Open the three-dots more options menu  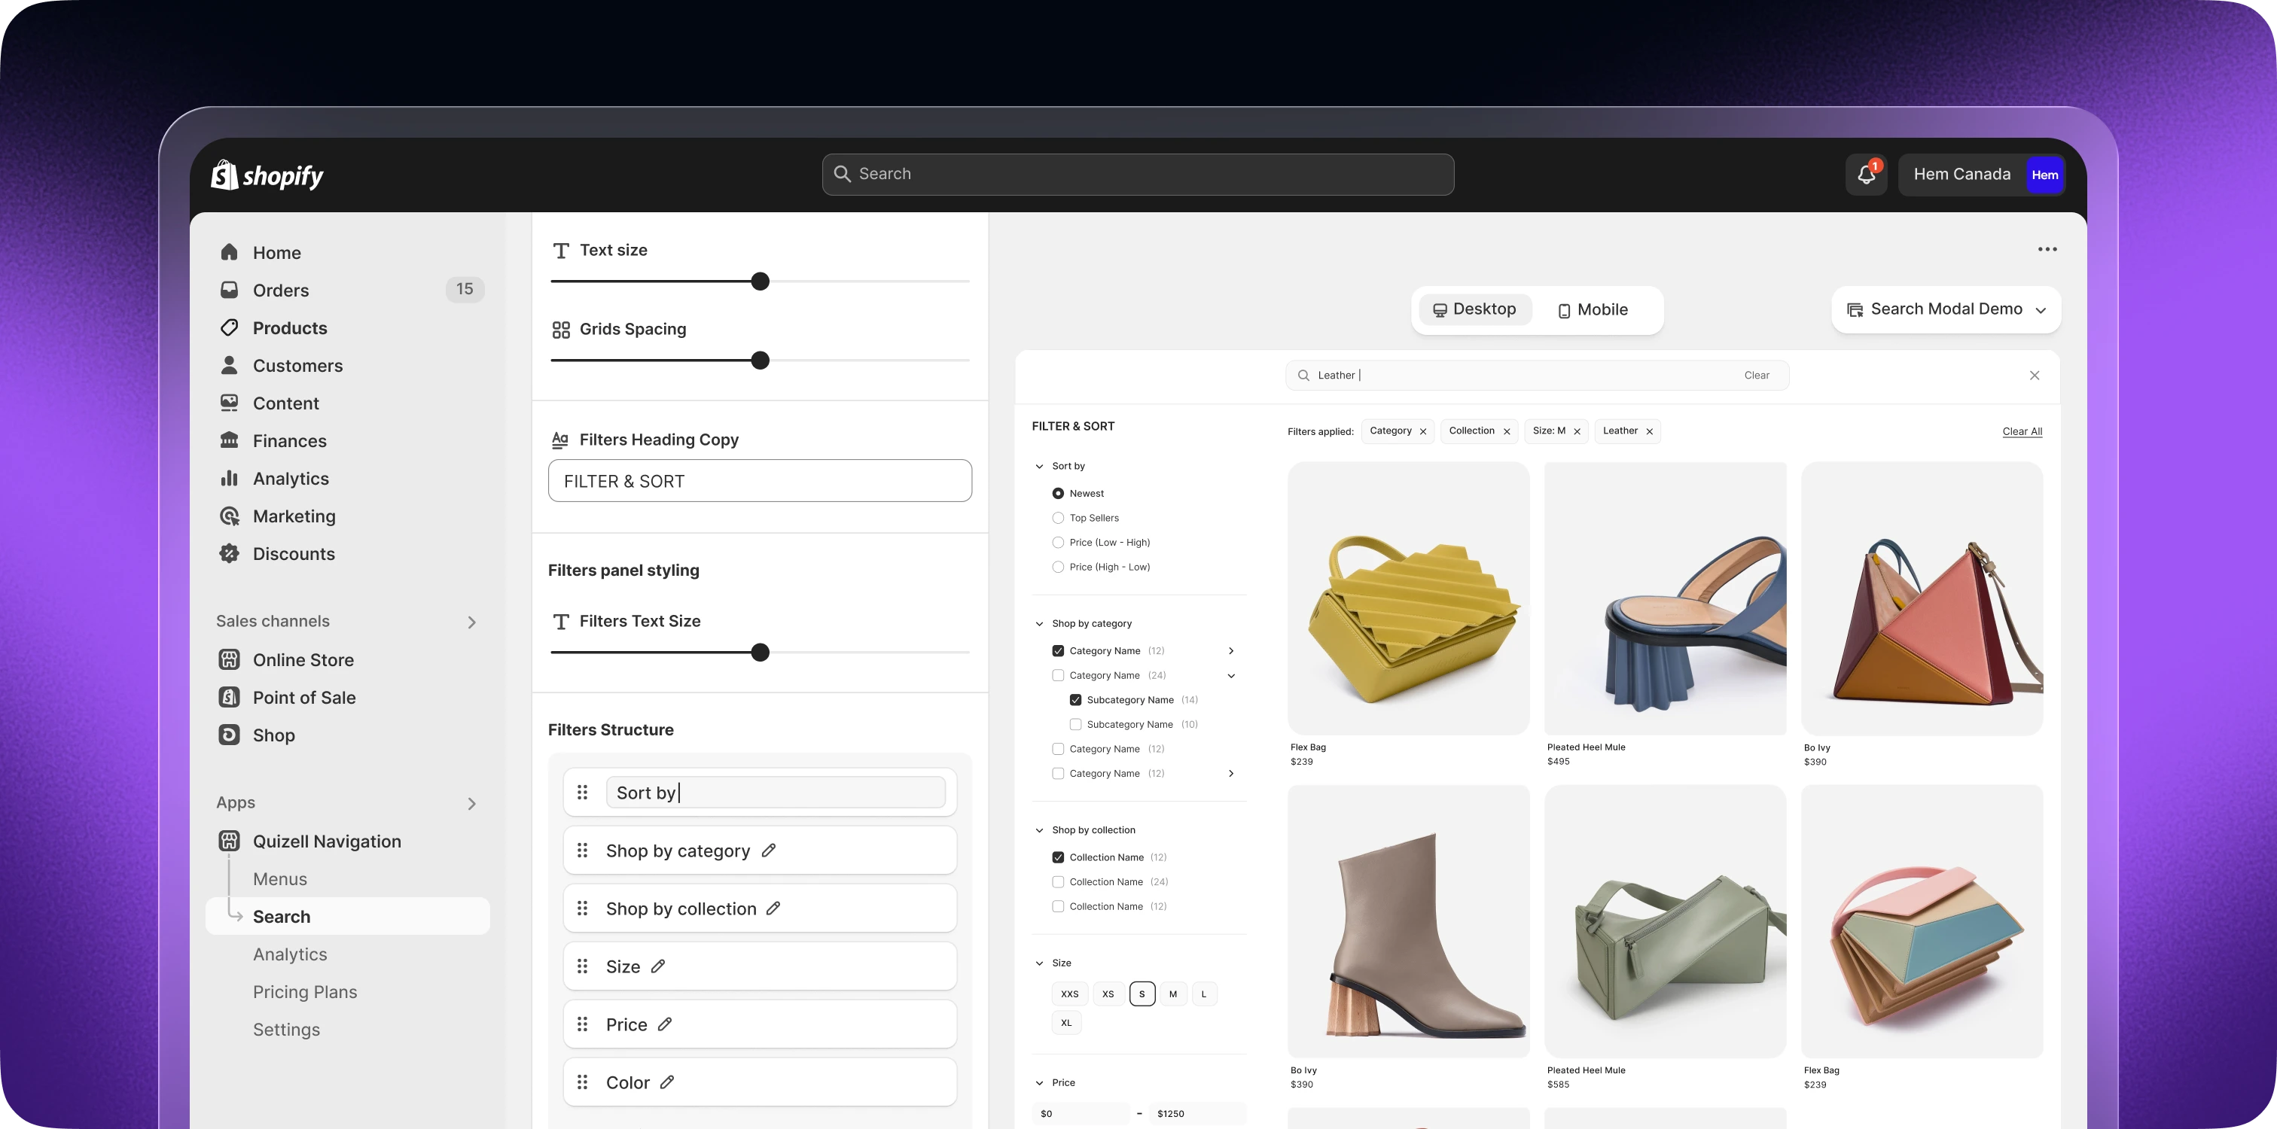2047,249
